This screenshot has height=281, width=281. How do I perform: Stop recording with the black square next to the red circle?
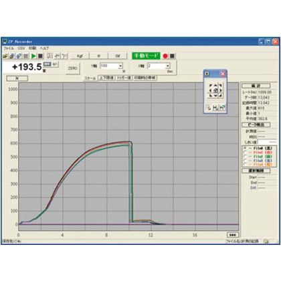coord(172,56)
